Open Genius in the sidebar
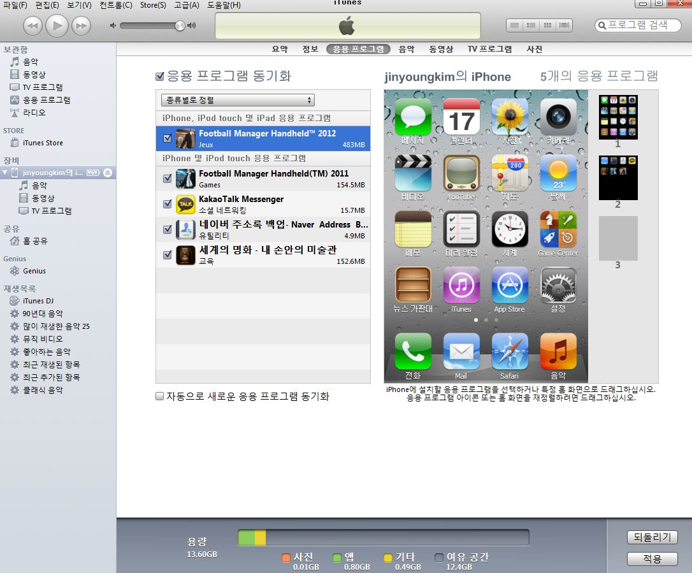 point(34,271)
